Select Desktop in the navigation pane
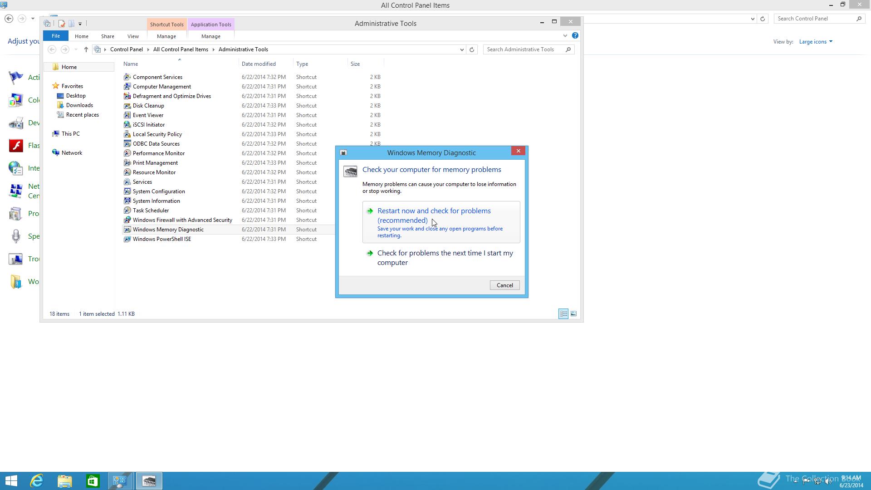Viewport: 871px width, 490px height. click(x=76, y=96)
